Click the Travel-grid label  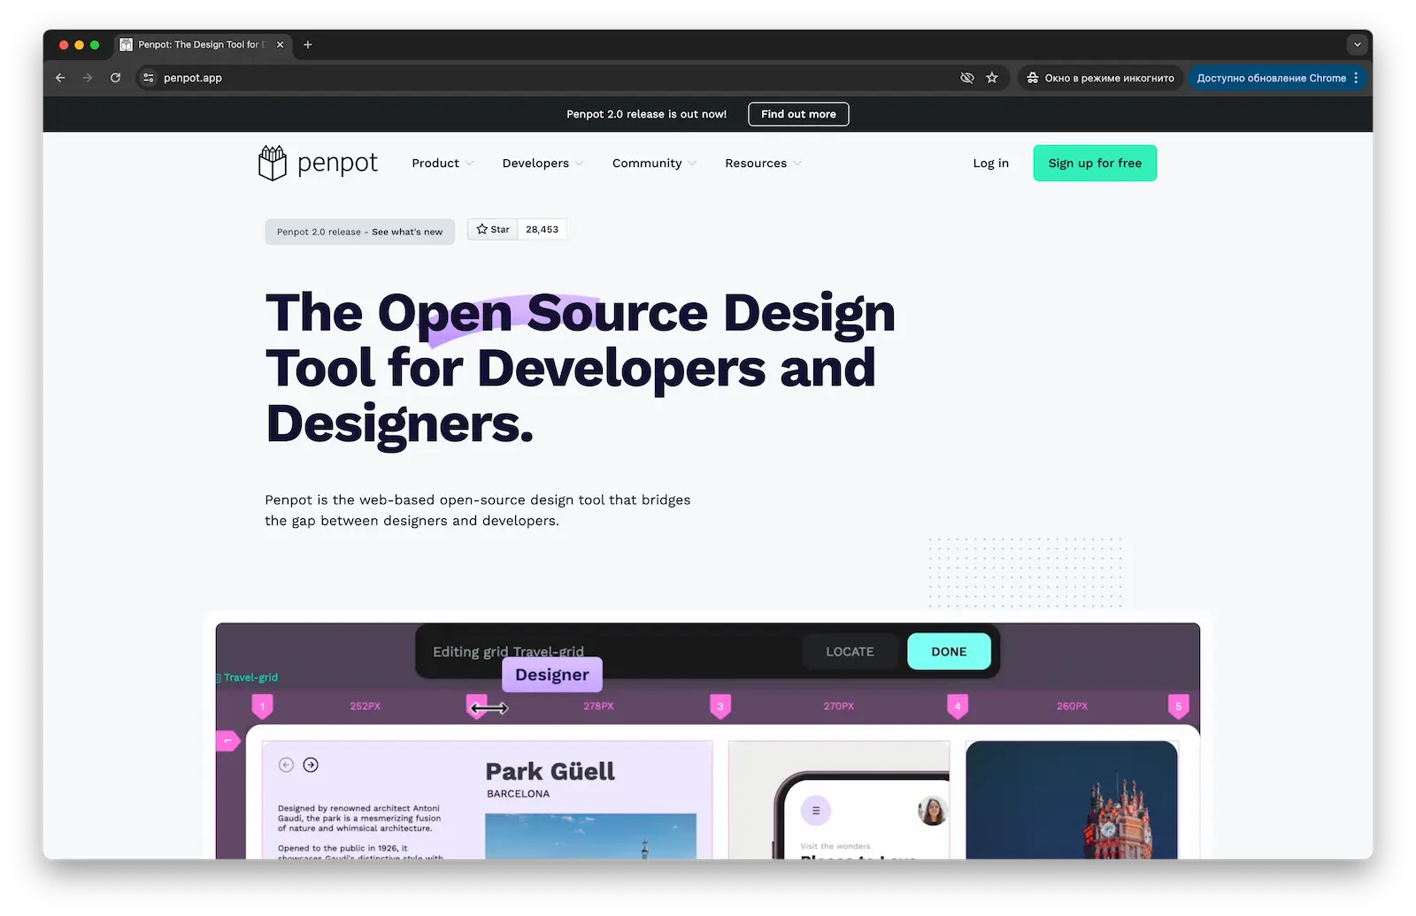pyautogui.click(x=250, y=677)
